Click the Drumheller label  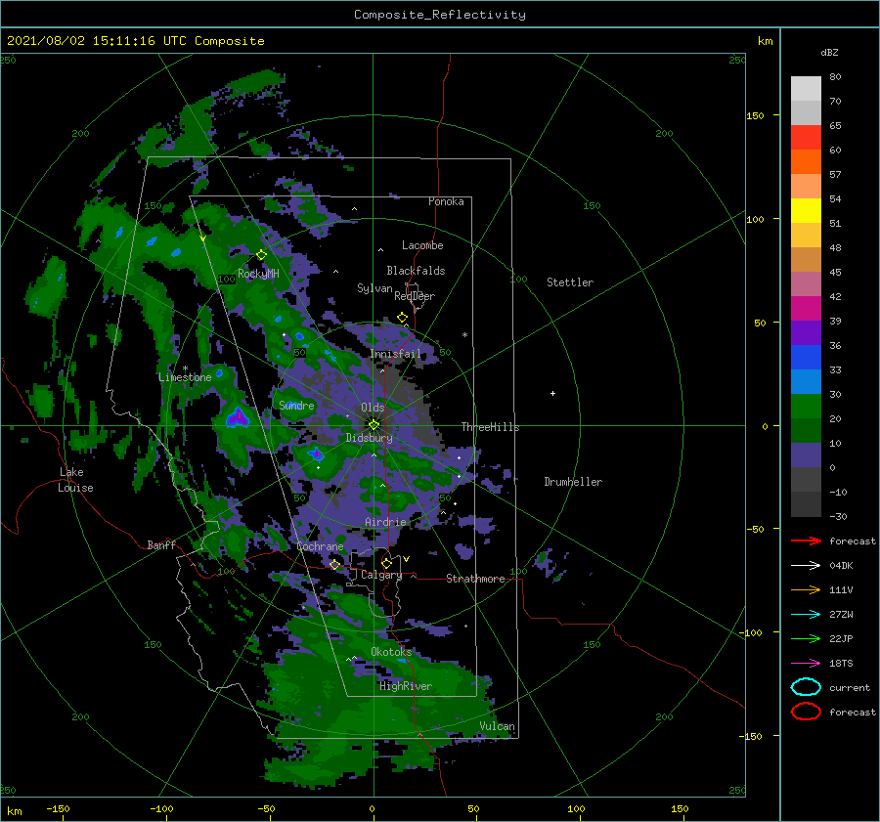click(x=573, y=482)
